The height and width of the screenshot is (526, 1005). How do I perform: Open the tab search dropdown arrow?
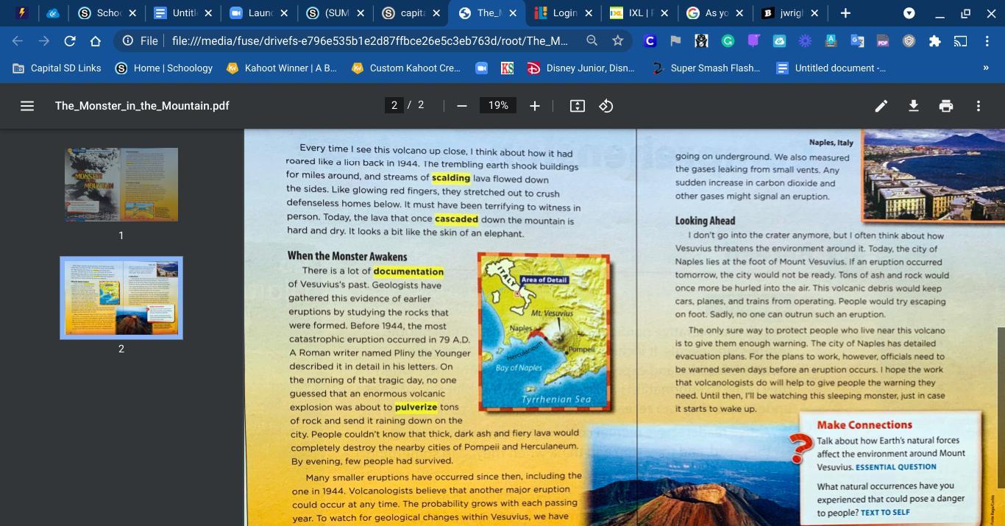pyautogui.click(x=909, y=13)
